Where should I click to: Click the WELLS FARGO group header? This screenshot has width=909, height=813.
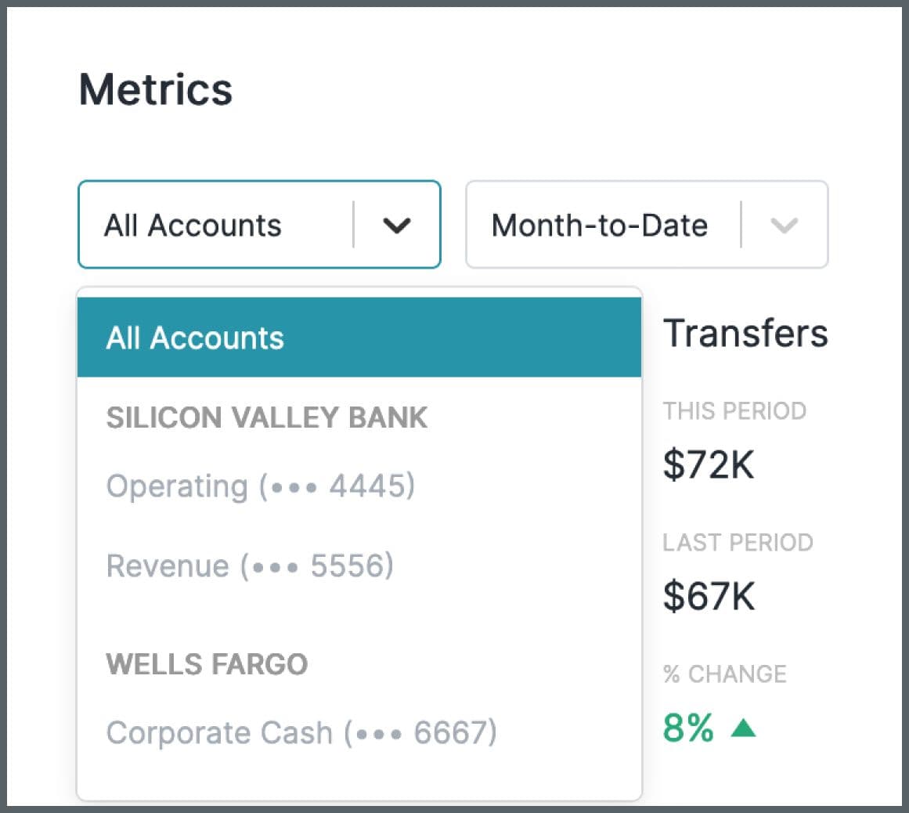pos(206,664)
